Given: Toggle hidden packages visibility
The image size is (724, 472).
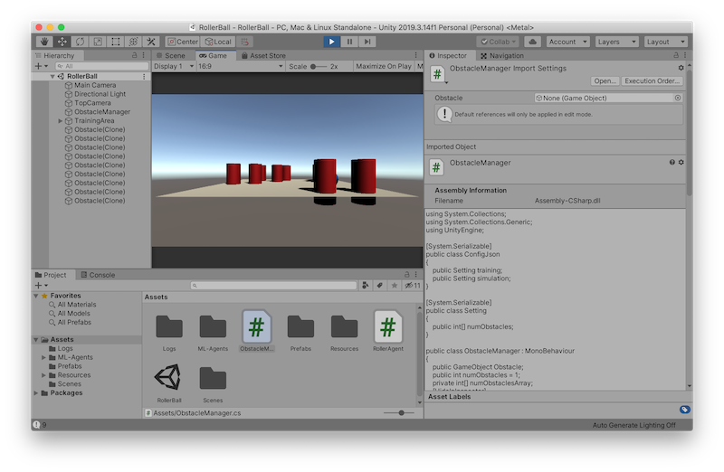Looking at the screenshot, I should (x=413, y=285).
